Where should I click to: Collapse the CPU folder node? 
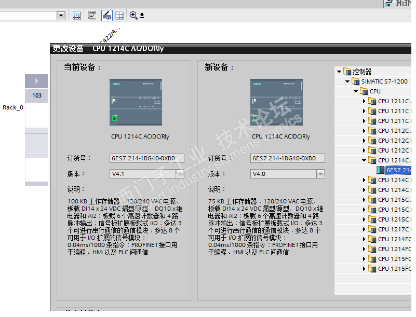pos(356,91)
